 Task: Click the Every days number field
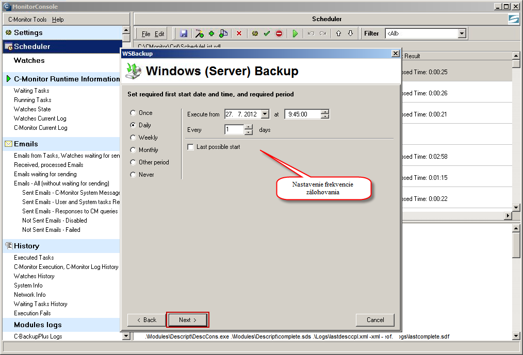click(235, 130)
